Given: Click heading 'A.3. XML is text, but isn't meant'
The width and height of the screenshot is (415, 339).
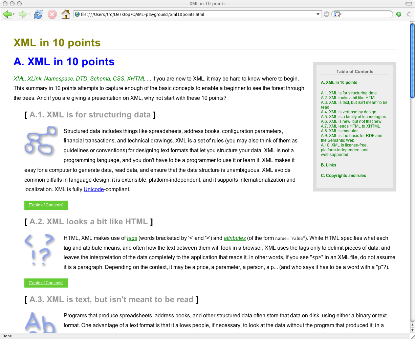Looking at the screenshot, I should pyautogui.click(x=111, y=299).
